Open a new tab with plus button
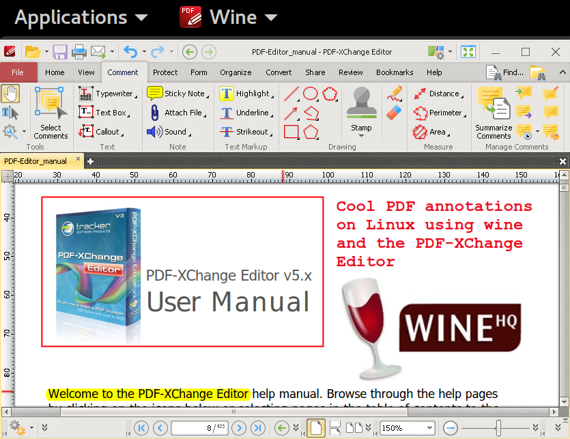This screenshot has width=570, height=439. (x=91, y=161)
